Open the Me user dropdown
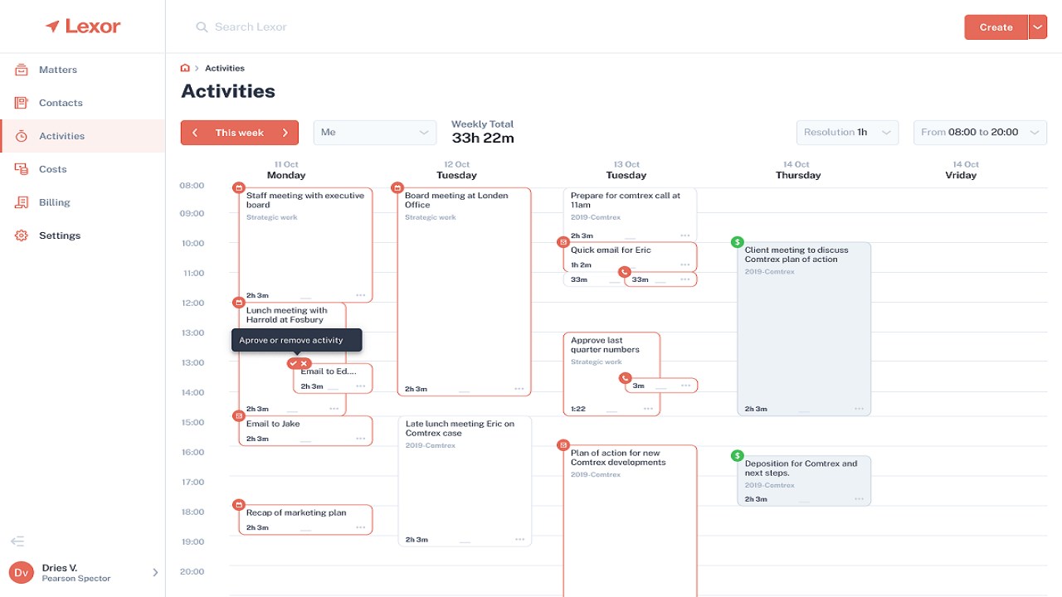This screenshot has width=1062, height=597. (x=374, y=133)
